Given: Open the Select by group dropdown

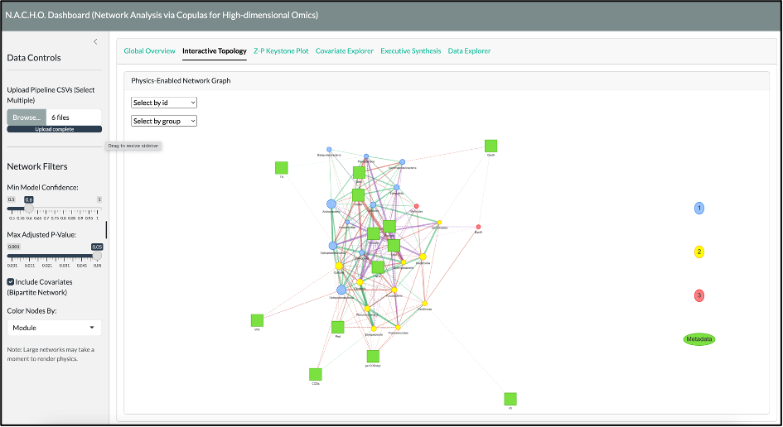Looking at the screenshot, I should point(164,121).
